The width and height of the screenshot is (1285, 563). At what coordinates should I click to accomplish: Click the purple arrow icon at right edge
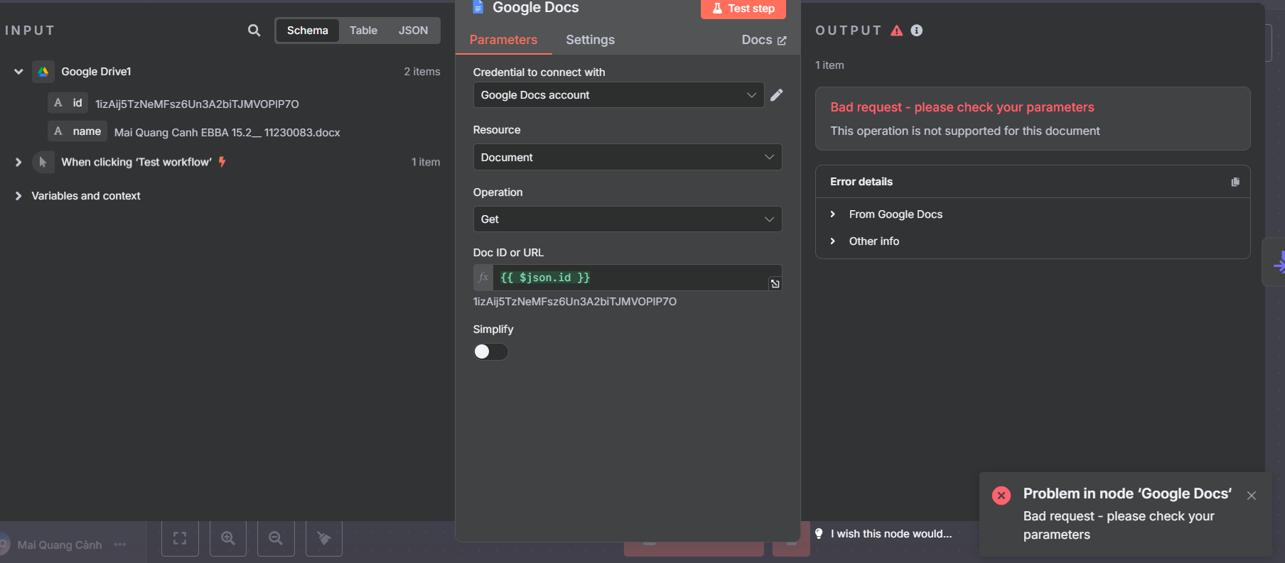(x=1279, y=263)
